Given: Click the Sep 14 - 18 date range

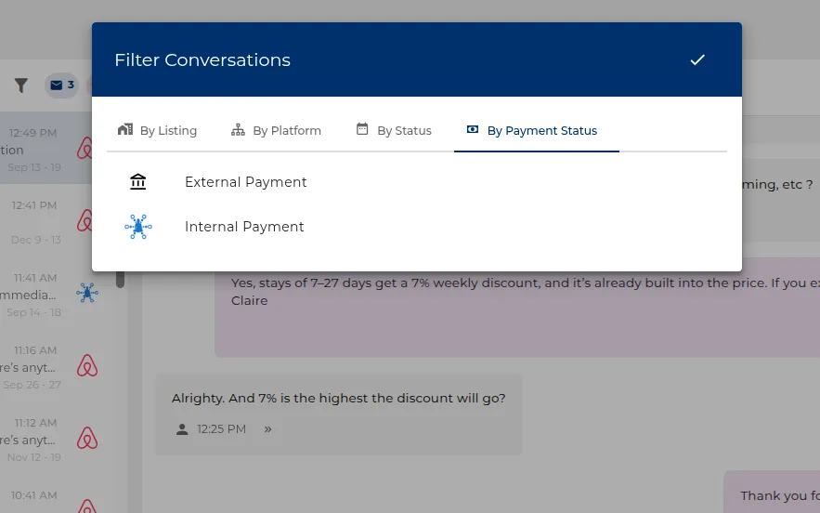Looking at the screenshot, I should (34, 312).
